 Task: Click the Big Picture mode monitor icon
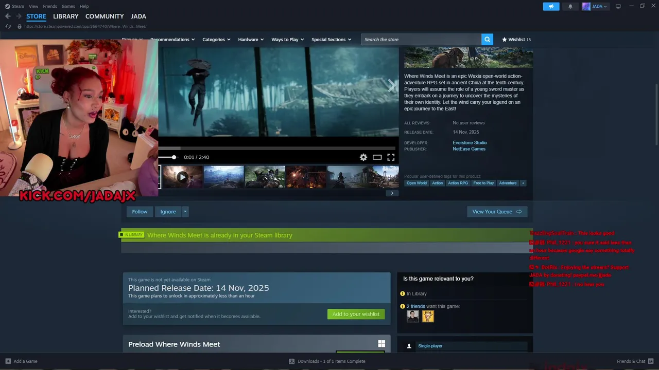(618, 6)
